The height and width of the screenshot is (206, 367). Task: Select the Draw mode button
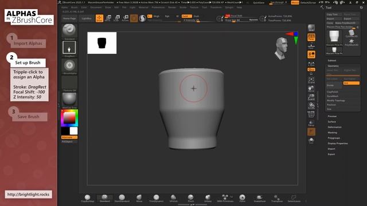pos(99,18)
